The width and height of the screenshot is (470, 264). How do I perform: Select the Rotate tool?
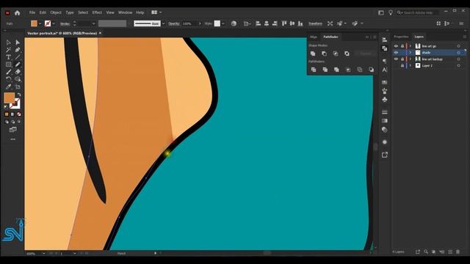click(x=8, y=79)
